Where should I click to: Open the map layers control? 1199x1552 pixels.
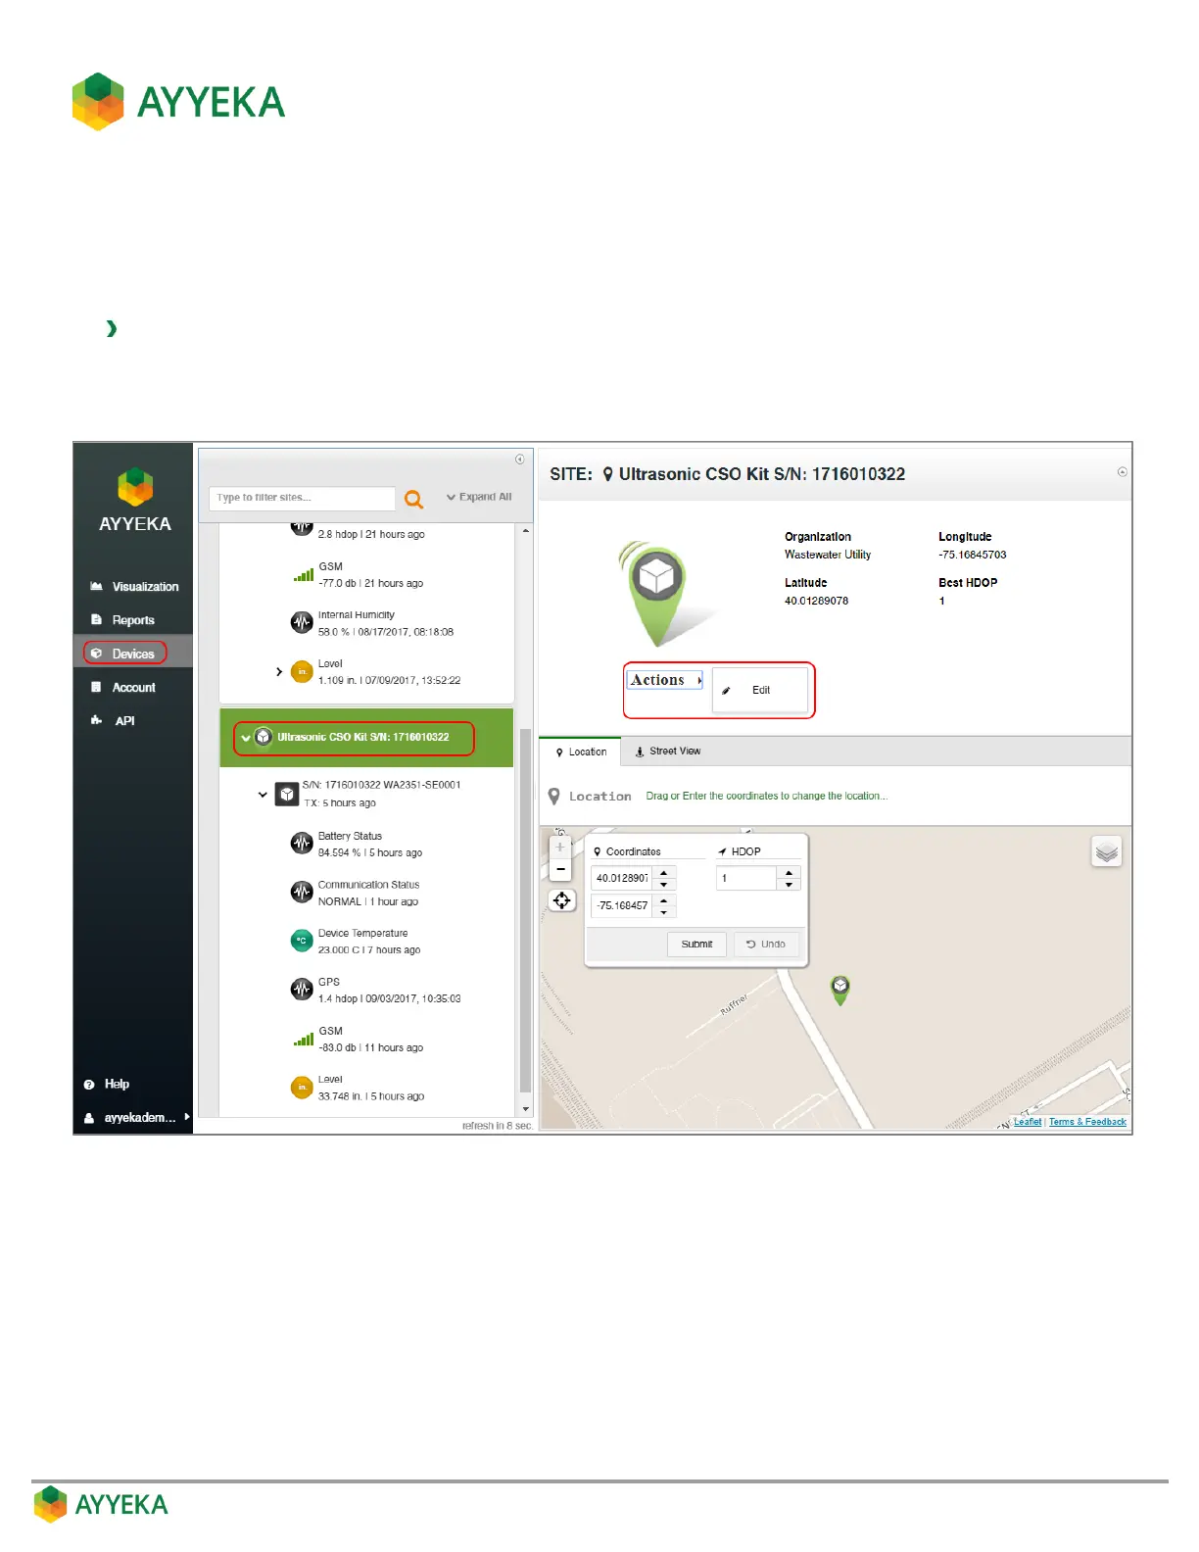pyautogui.click(x=1107, y=851)
